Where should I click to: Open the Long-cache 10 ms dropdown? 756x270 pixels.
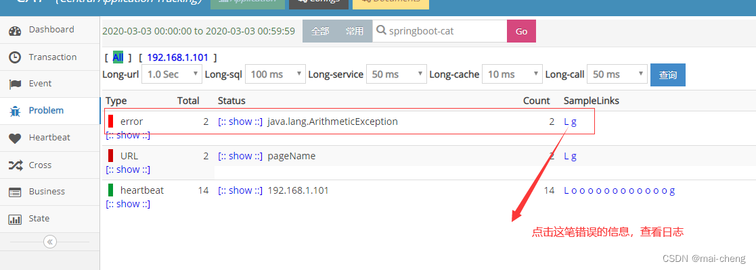[513, 74]
